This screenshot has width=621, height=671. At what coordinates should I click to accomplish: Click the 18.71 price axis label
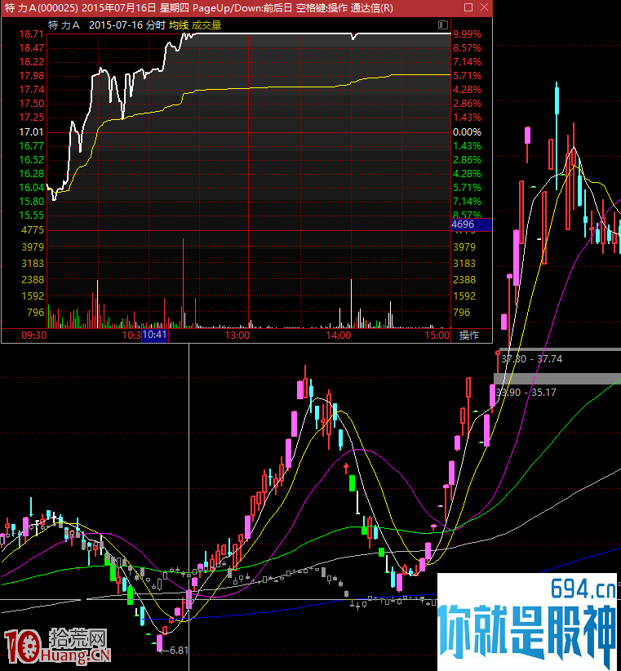pos(31,34)
